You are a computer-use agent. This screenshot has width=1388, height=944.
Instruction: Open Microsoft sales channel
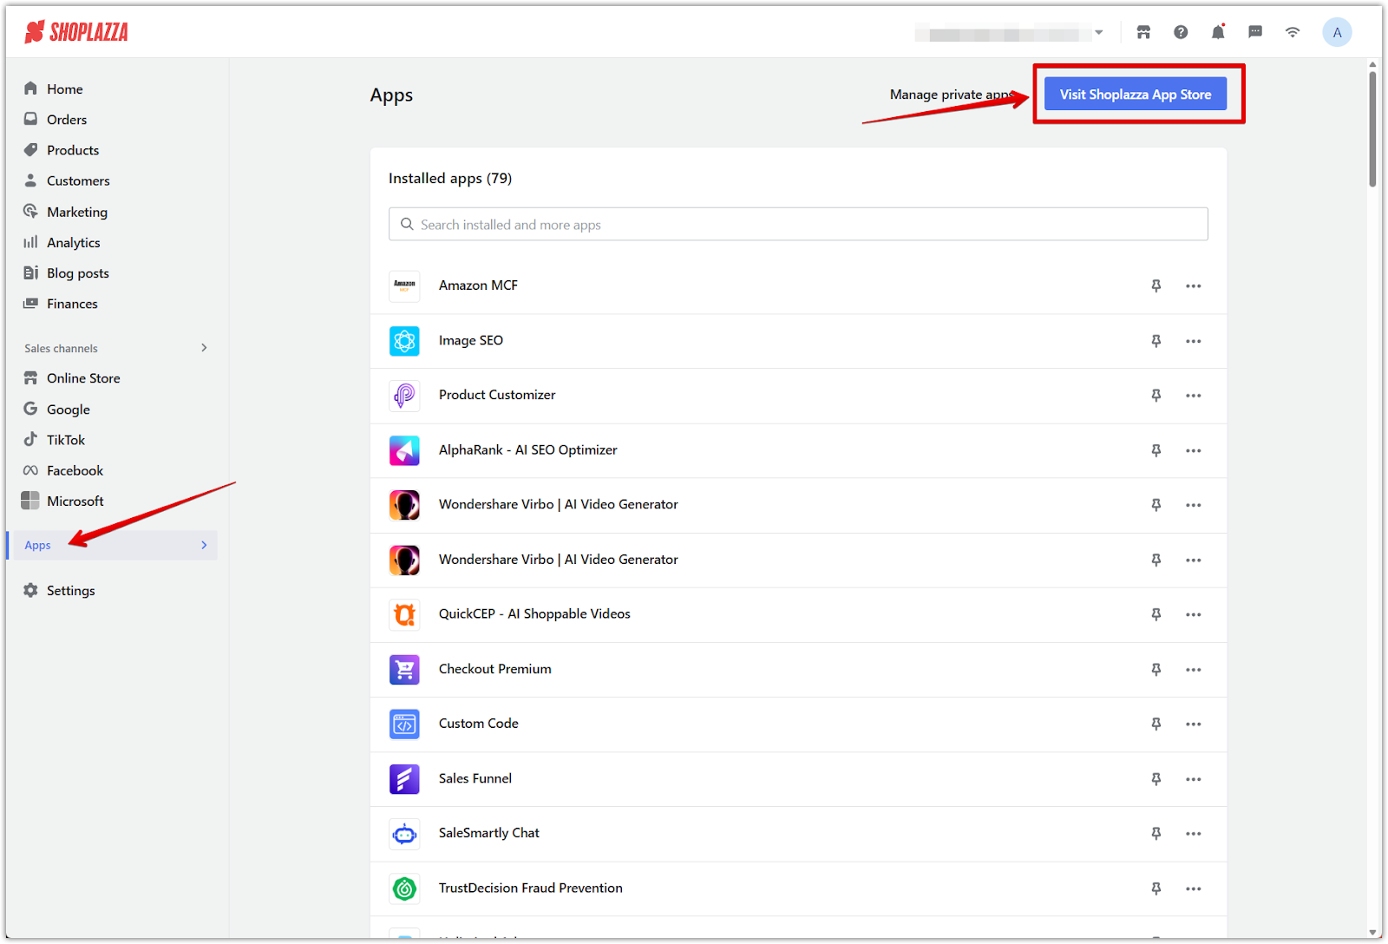[75, 501]
